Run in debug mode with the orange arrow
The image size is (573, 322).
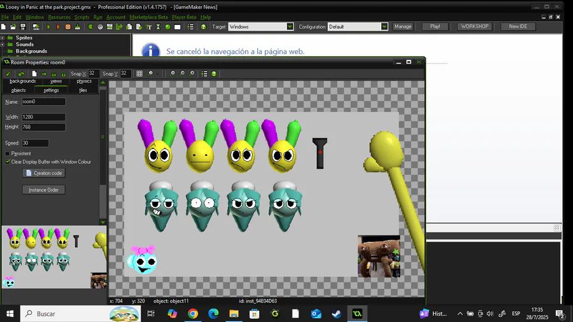click(58, 27)
